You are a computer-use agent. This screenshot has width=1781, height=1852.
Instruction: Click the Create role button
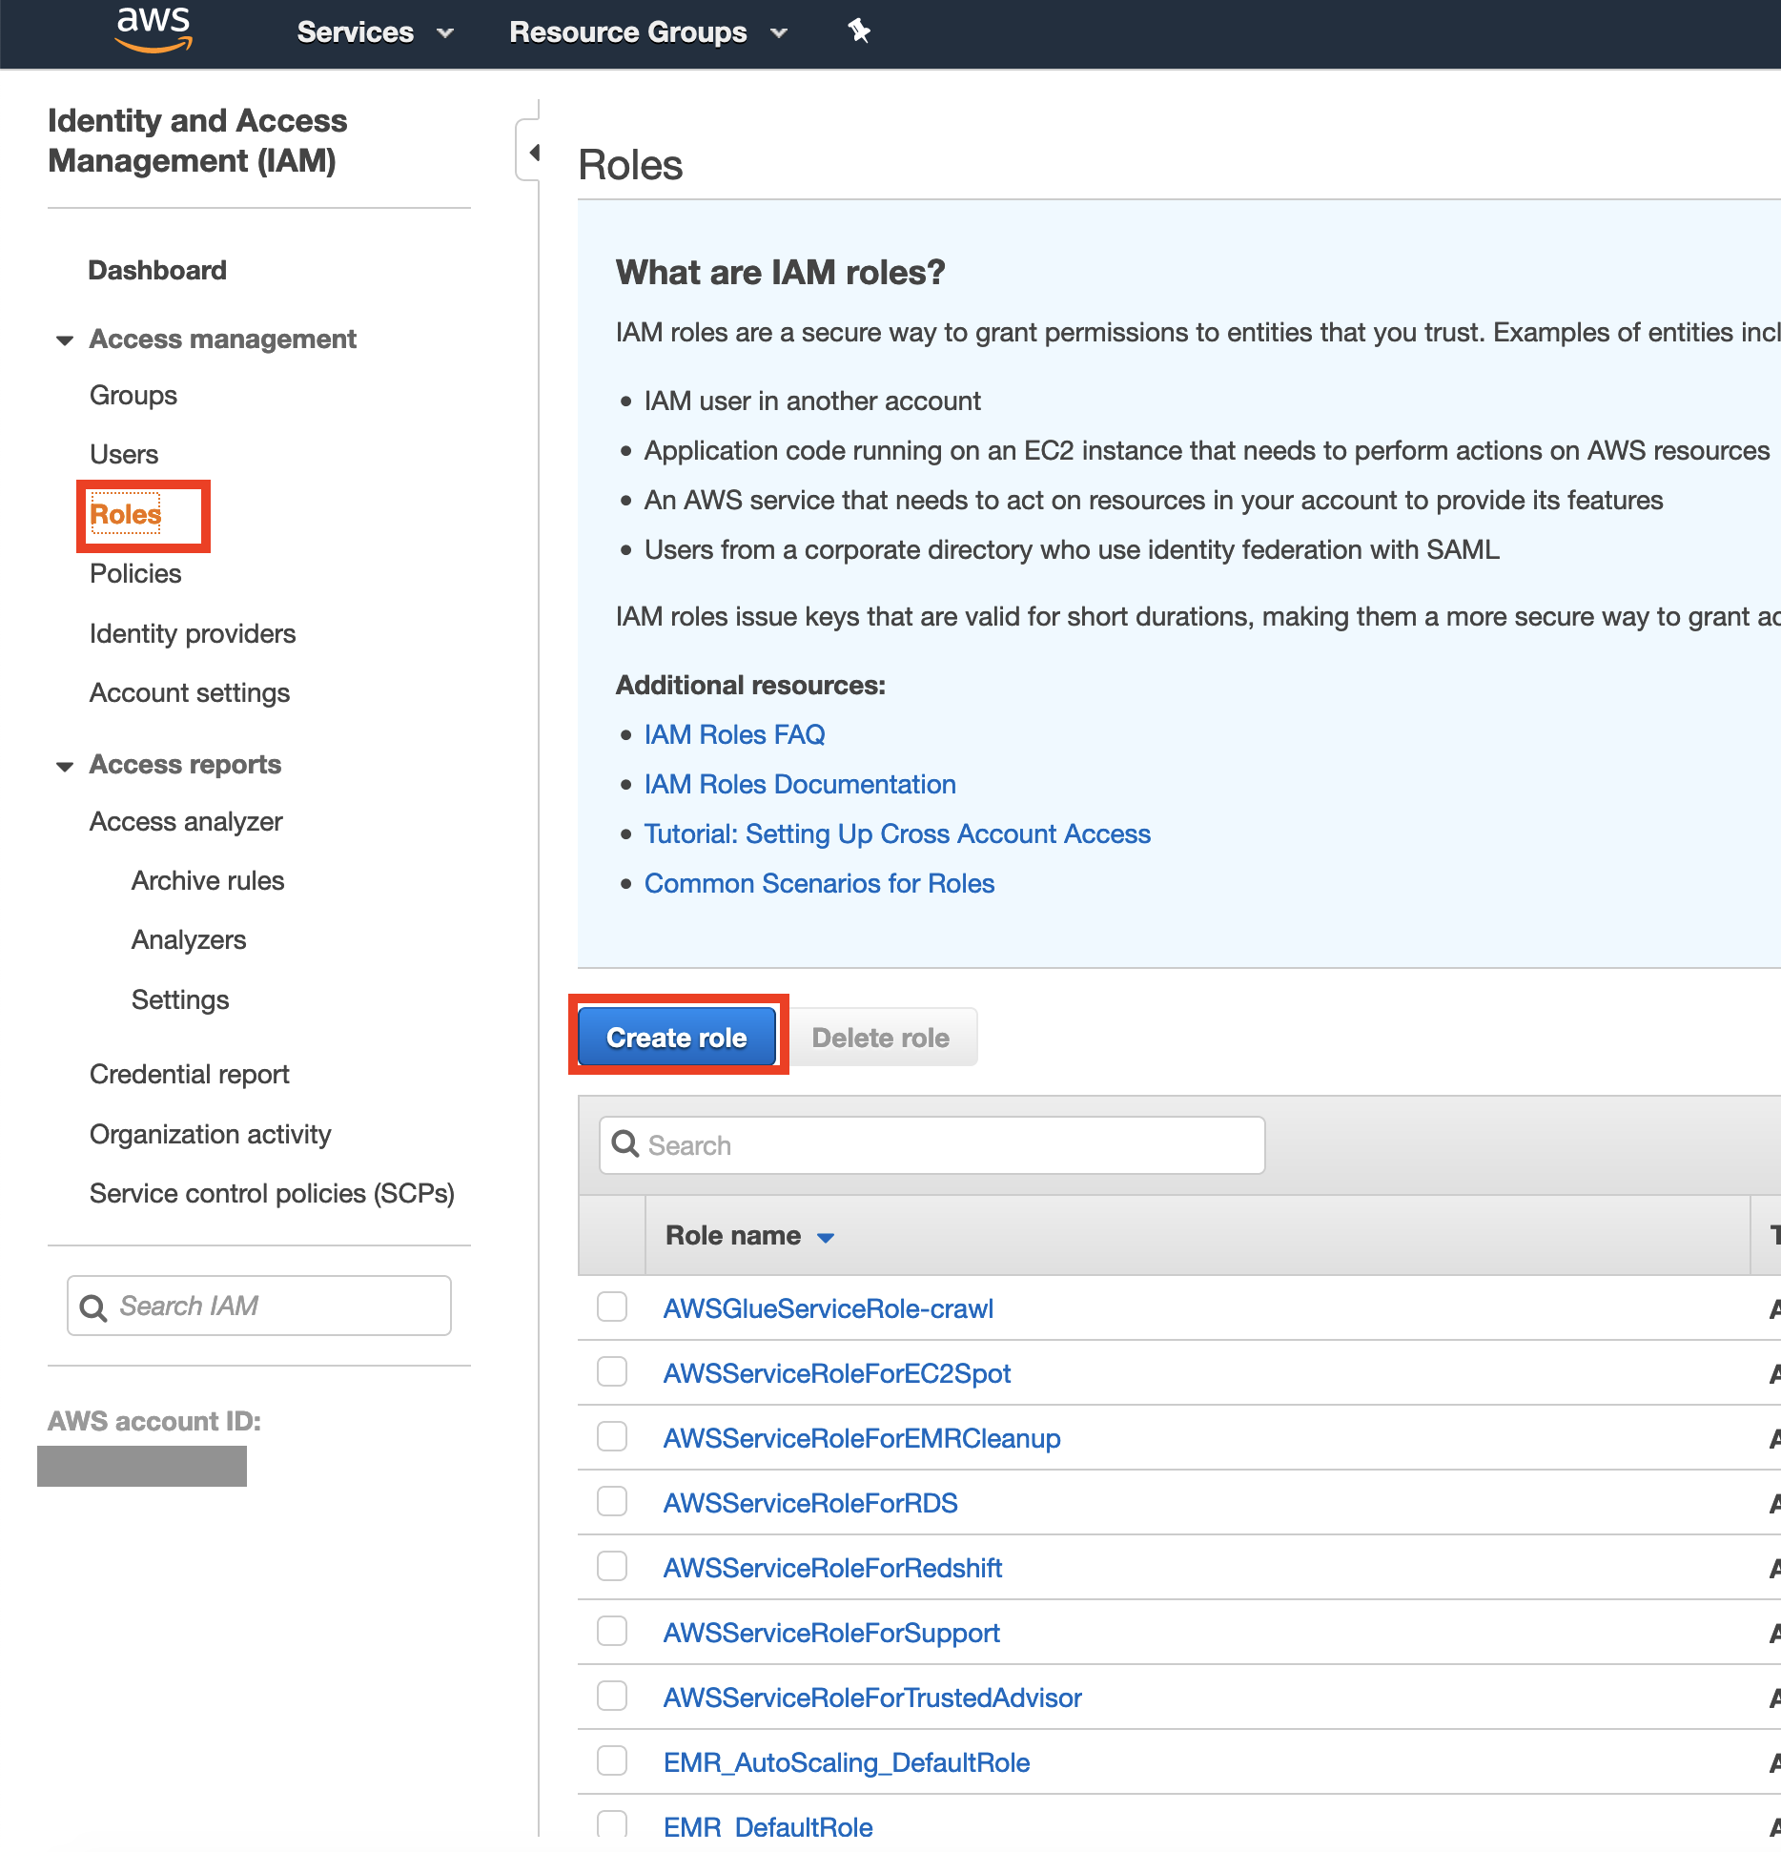coord(677,1037)
